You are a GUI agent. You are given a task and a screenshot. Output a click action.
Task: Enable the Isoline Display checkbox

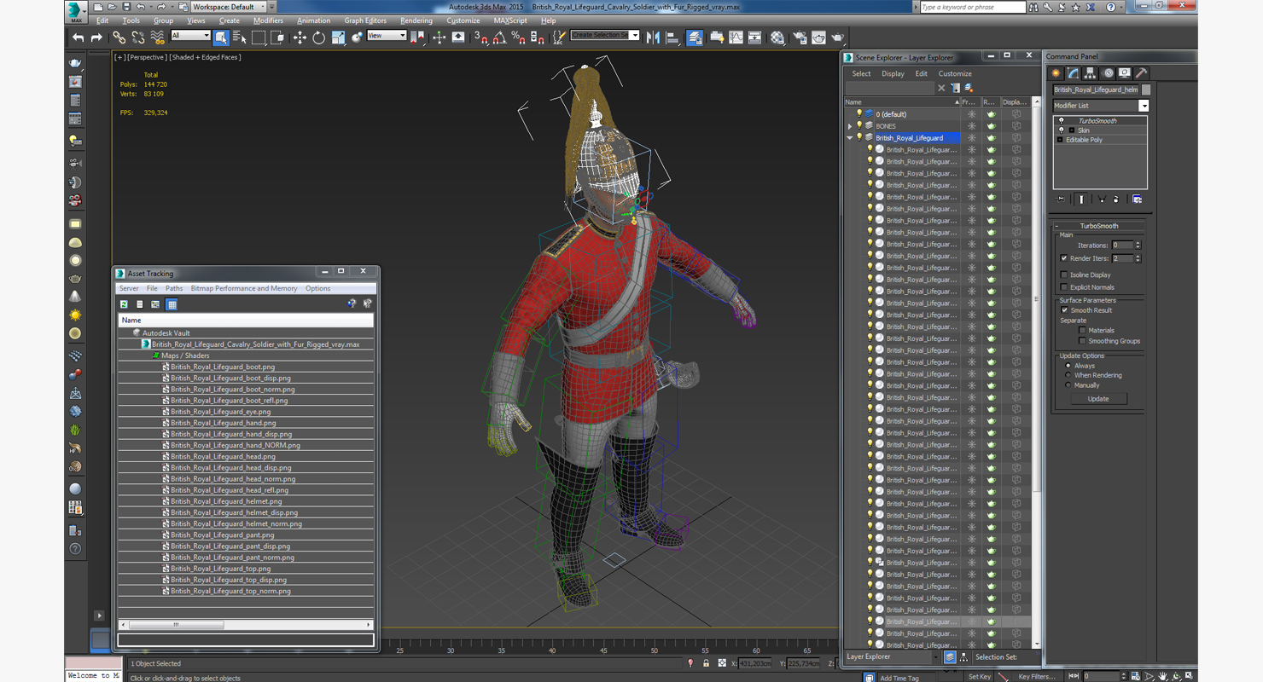coord(1064,275)
